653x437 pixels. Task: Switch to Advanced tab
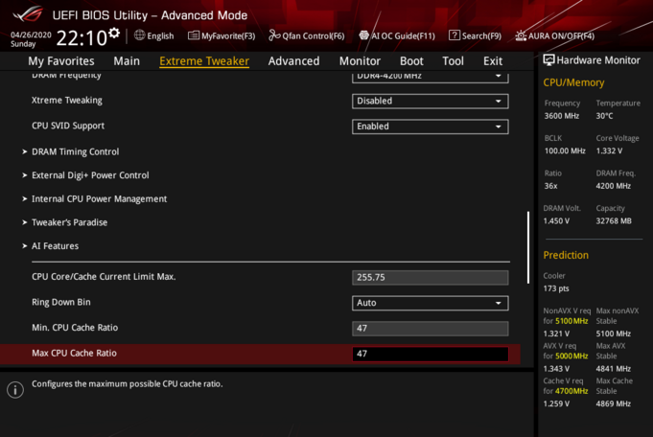point(294,61)
